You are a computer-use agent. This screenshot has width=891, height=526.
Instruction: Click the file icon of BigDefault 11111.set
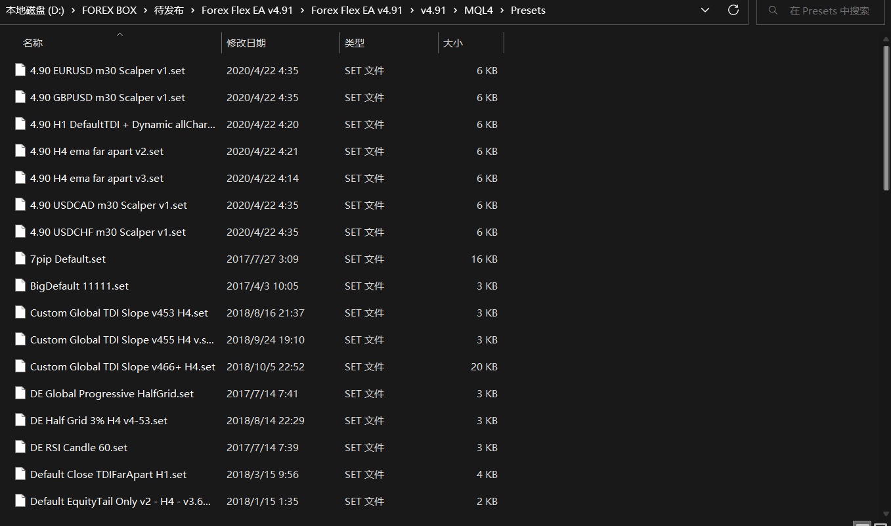tap(20, 286)
